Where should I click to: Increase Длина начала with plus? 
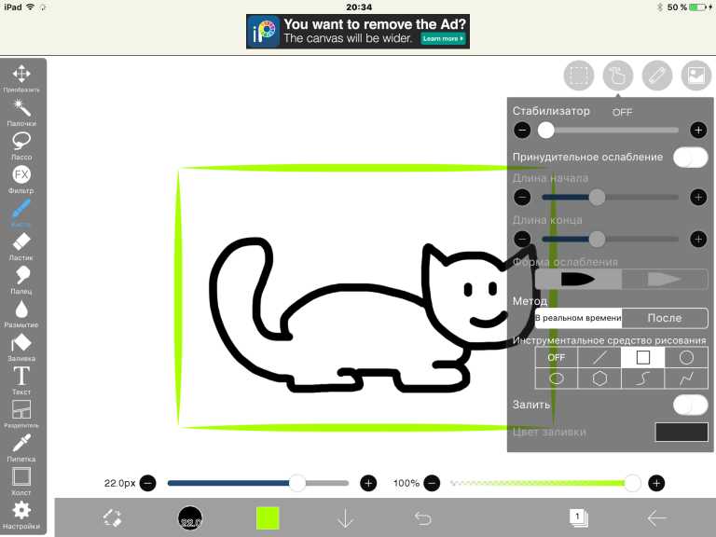pos(698,198)
